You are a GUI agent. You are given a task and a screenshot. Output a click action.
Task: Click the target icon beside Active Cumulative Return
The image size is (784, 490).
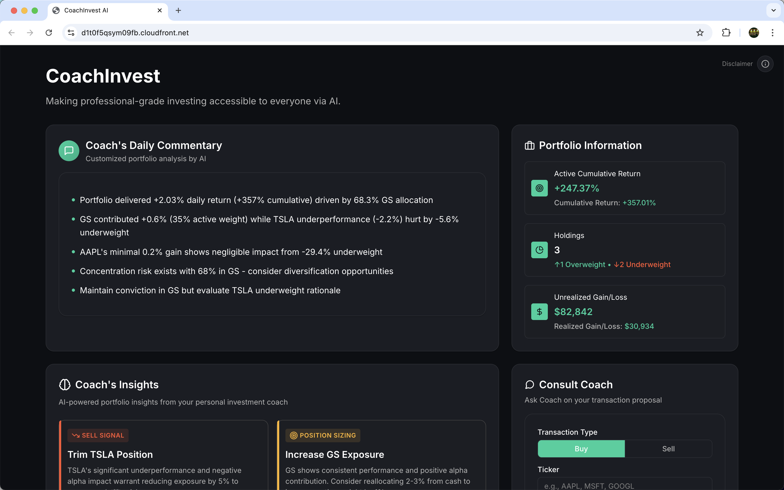point(539,188)
